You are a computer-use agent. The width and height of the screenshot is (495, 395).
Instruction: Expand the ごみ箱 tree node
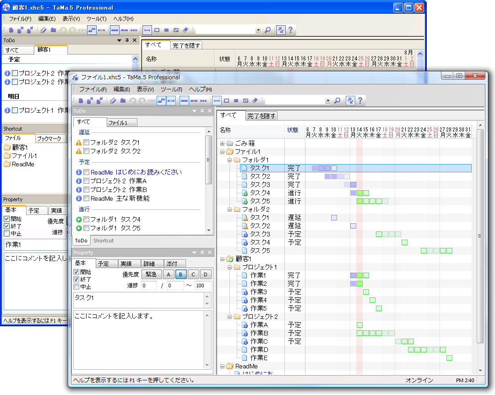(x=223, y=143)
